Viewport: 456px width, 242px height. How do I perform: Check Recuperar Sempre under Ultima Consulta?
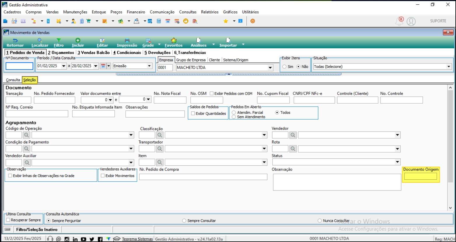(8, 220)
